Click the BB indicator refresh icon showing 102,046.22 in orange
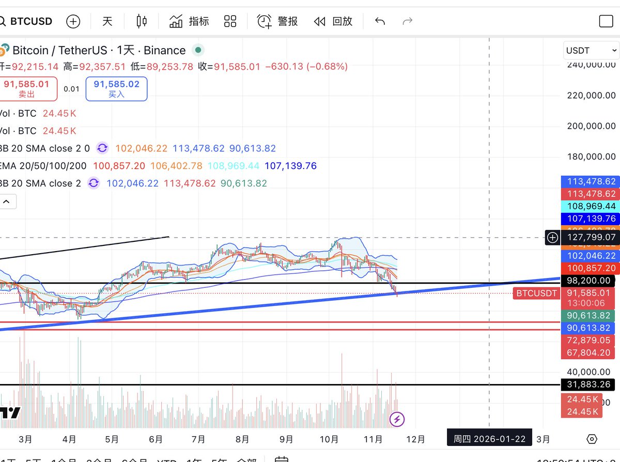The image size is (620, 462). tap(102, 148)
